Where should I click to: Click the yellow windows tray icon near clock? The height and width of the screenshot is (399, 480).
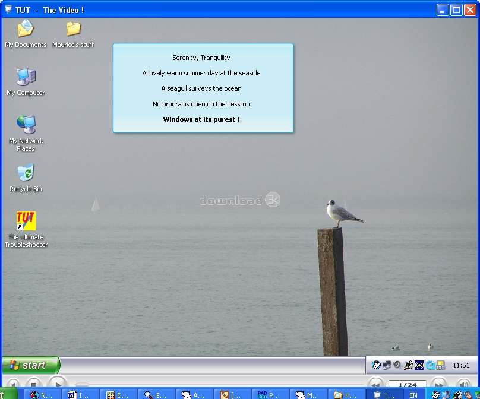coord(441,365)
